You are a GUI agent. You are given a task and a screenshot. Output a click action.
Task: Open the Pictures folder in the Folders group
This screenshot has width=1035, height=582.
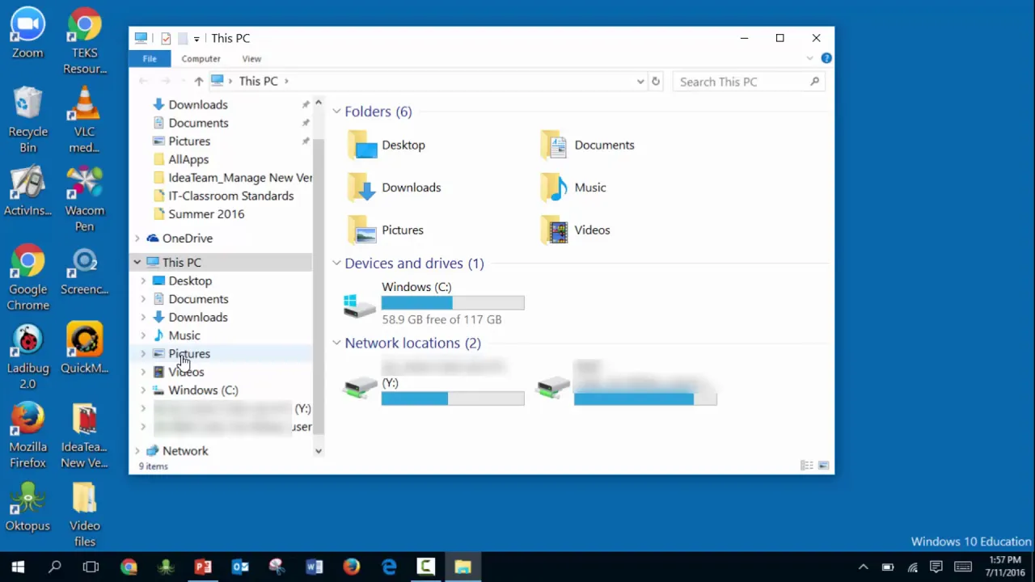(x=386, y=230)
